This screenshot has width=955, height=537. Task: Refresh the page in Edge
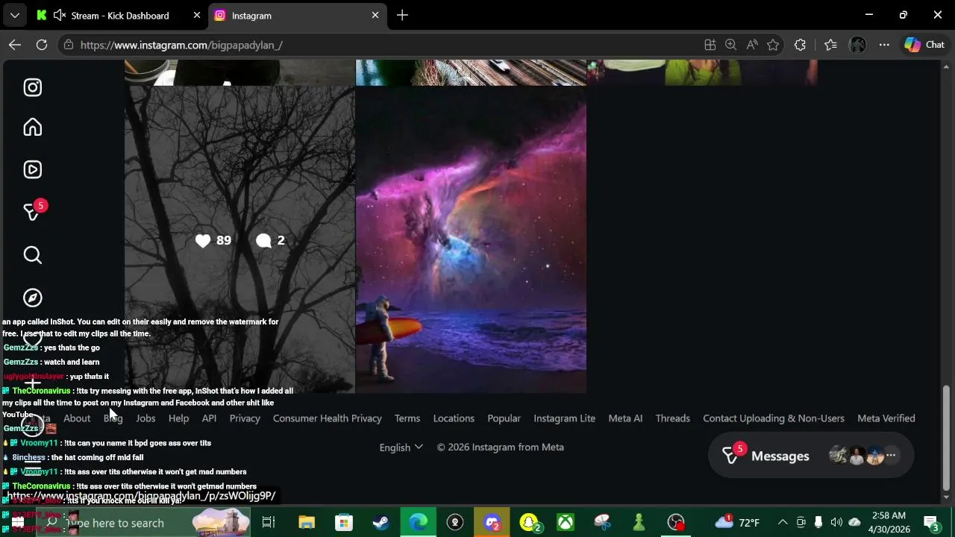tap(42, 45)
